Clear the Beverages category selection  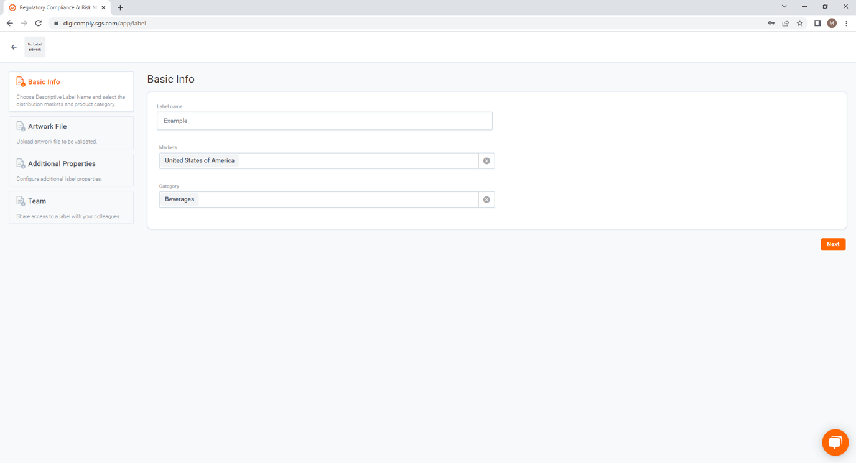[x=486, y=199]
